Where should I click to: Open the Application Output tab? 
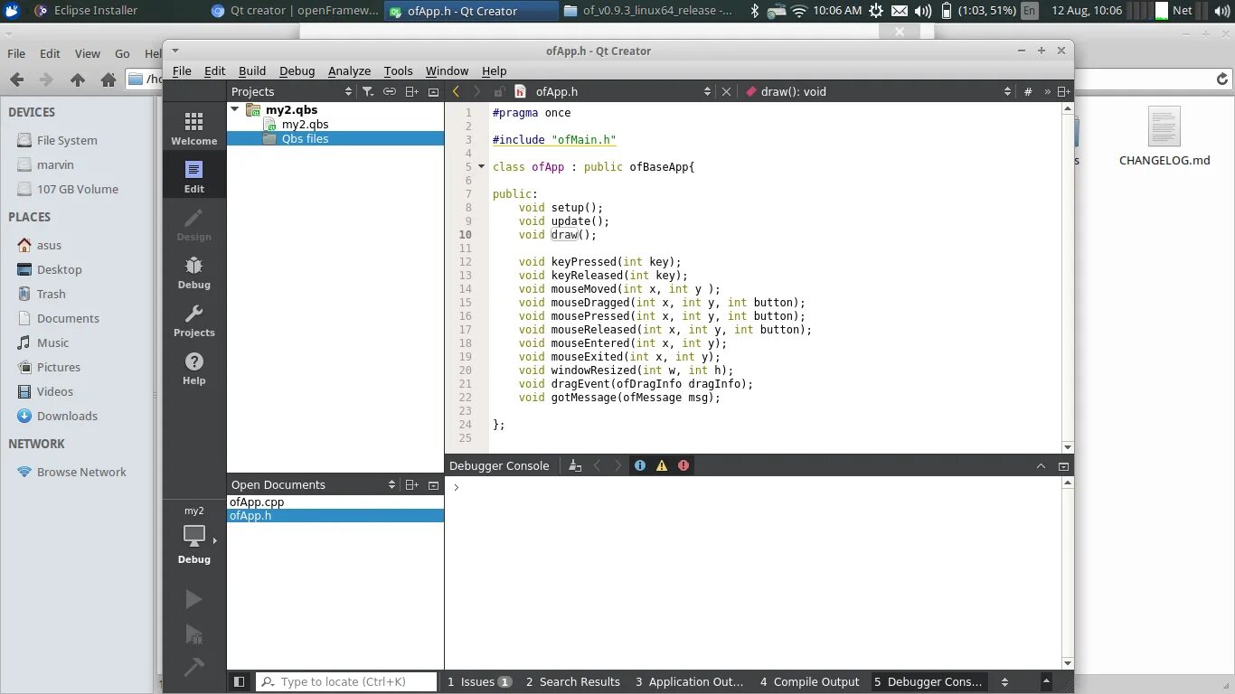tap(689, 681)
